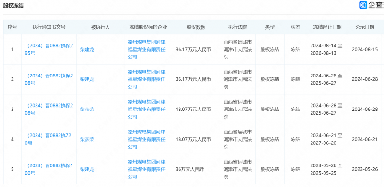Open (2024)晋0882执保208号 link in row 2
Viewport: 384px width, 187px height.
49,79
